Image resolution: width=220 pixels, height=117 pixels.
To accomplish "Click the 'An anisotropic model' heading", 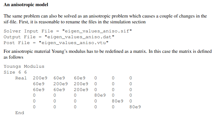I will click(26, 5).
